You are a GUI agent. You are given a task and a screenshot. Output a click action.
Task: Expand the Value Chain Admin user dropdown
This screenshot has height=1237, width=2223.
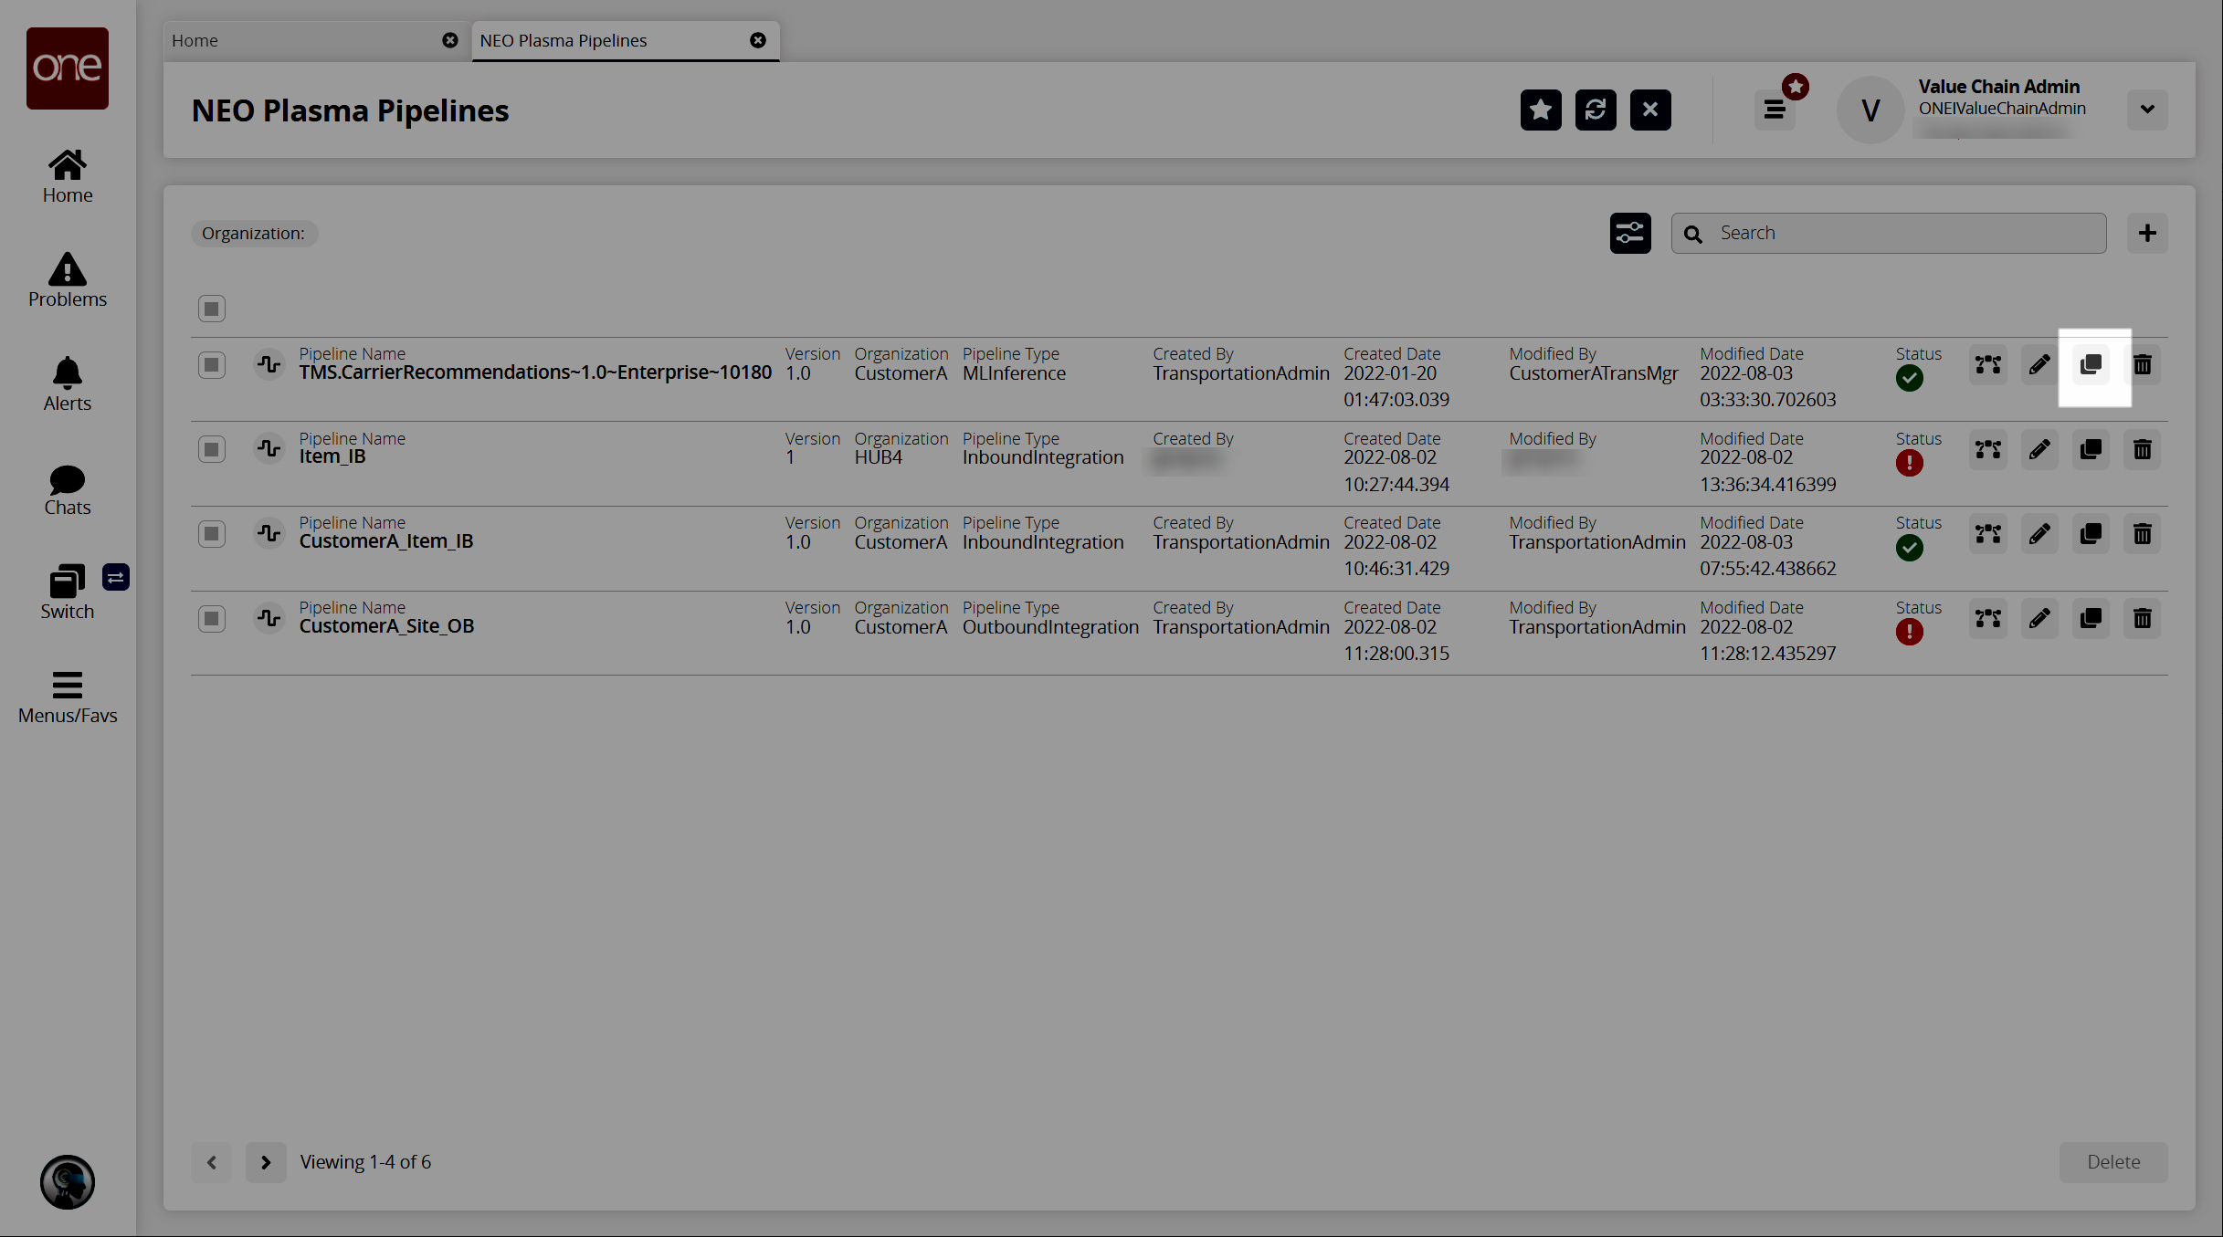coord(2147,110)
